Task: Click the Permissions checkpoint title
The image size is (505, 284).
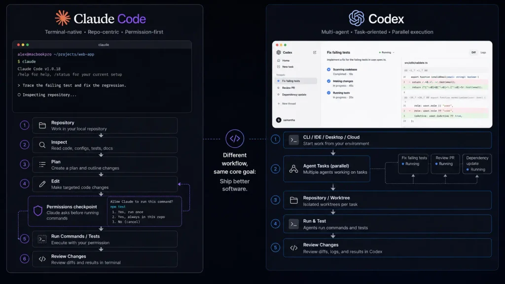Action: (x=72, y=207)
